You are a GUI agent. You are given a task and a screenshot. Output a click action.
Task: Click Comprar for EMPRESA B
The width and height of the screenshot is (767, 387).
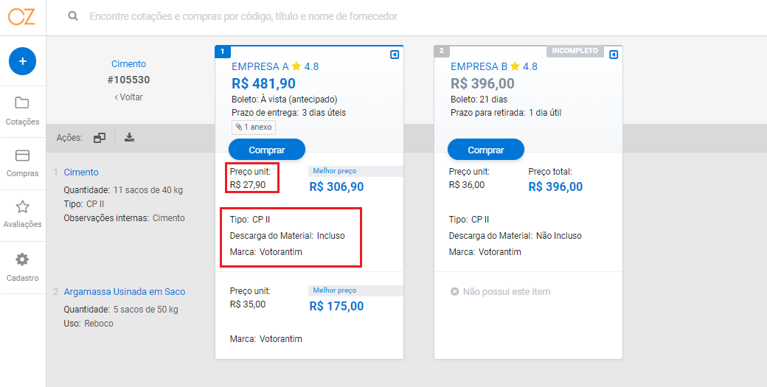pos(486,150)
